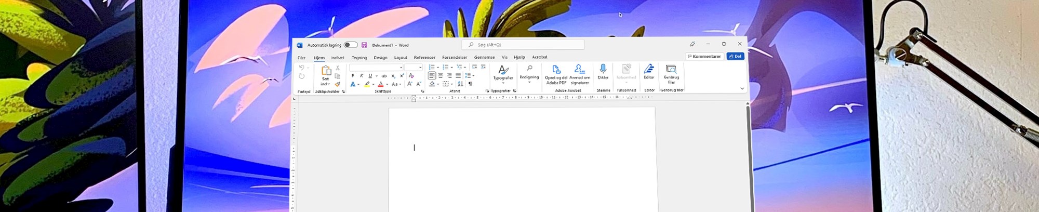Open the Editor proofing tool
This screenshot has width=1039, height=212.
pyautogui.click(x=649, y=71)
